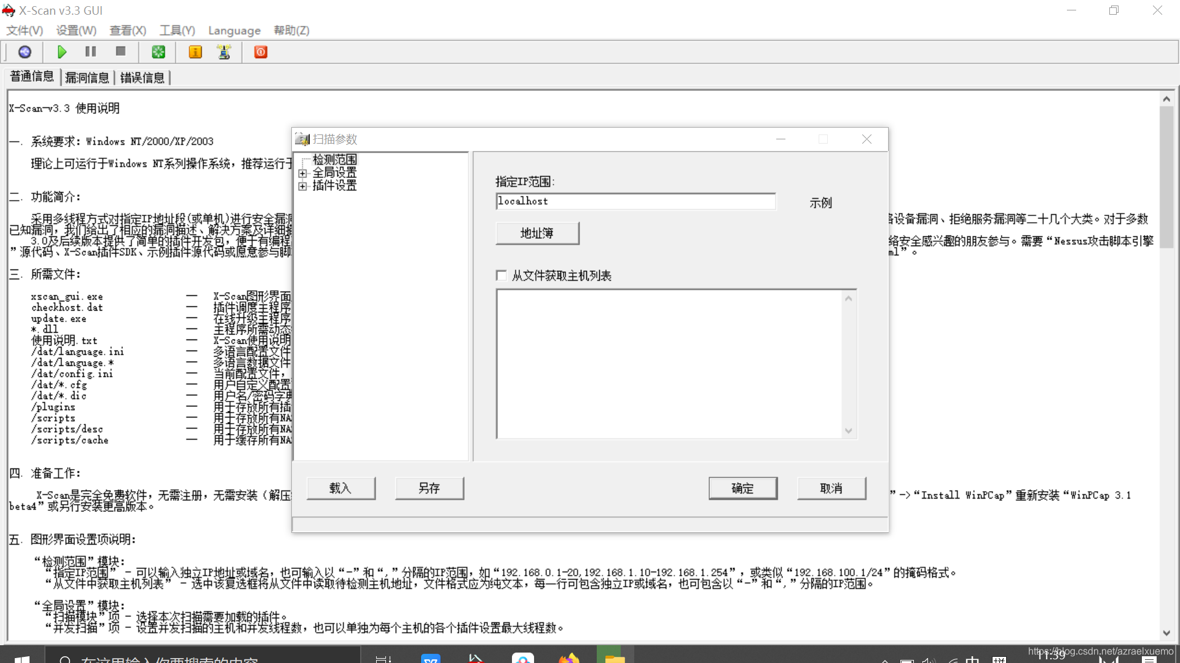Switch to the 普通信息 tab
1180x663 pixels.
tap(32, 76)
